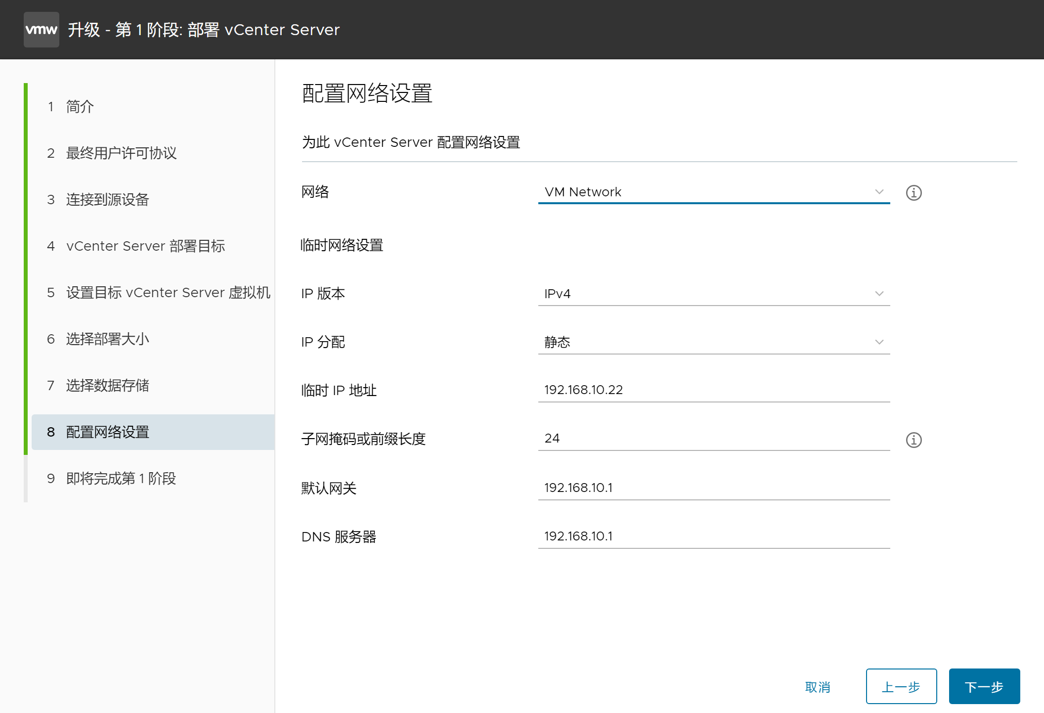Click the 取消 cancel link
This screenshot has height=713, width=1044.
(818, 687)
